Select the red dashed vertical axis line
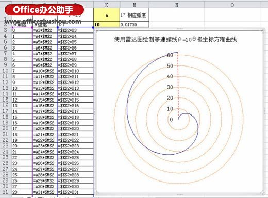This screenshot has width=268, height=198. (x=178, y=86)
